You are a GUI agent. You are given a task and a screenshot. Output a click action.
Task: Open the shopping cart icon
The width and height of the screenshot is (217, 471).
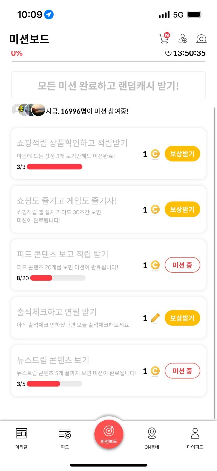(164, 39)
